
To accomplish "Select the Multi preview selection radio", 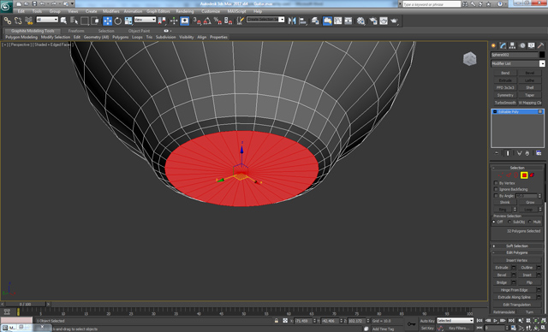I will click(x=530, y=222).
